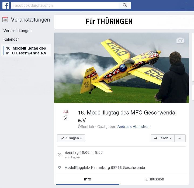The height and width of the screenshot is (188, 194).
Task: Open the calendar icon next to Veranstaltungen
Action: (x=5, y=20)
